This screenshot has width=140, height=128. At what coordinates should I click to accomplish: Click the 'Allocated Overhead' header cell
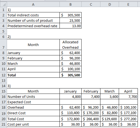pos(71,45)
